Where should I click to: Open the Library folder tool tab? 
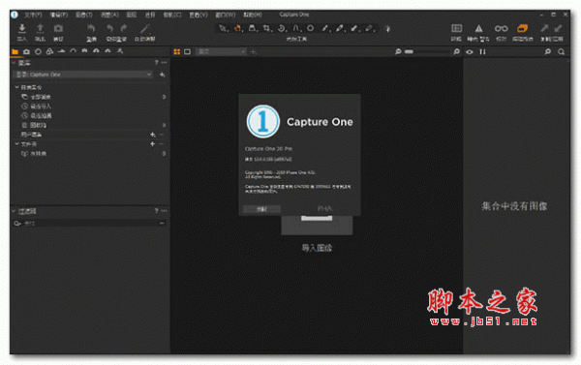tap(15, 51)
